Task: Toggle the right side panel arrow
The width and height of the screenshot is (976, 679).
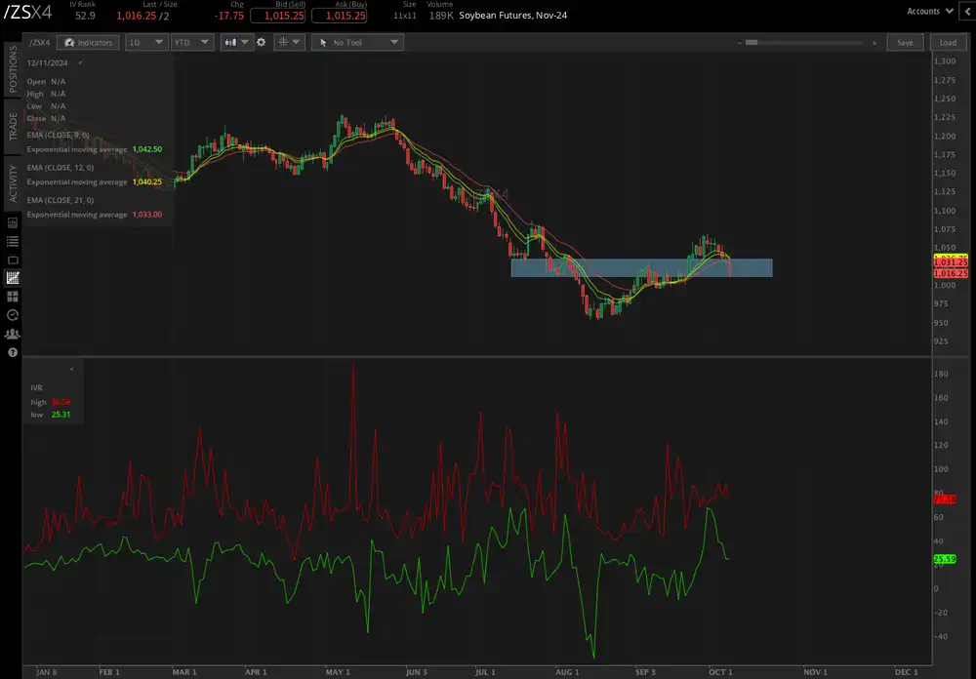Action: pyautogui.click(x=965, y=12)
